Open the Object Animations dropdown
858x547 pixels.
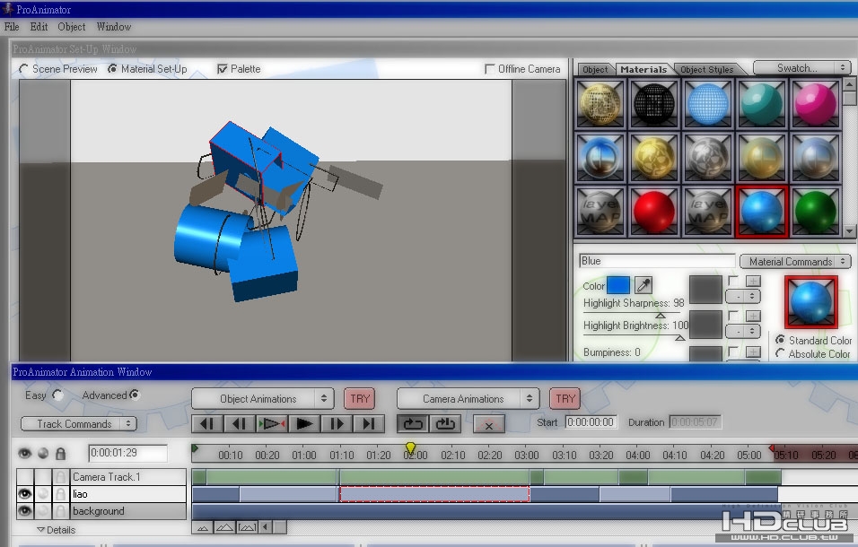coord(263,398)
